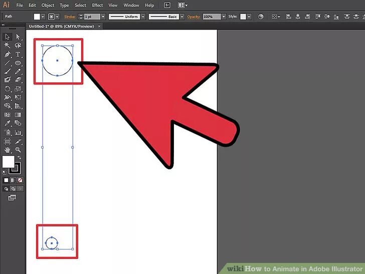Pick the Eyedropper tool
Viewport: 365px width, 274px height.
pos(7,123)
